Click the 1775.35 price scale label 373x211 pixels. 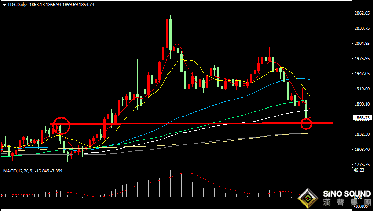coord(362,164)
